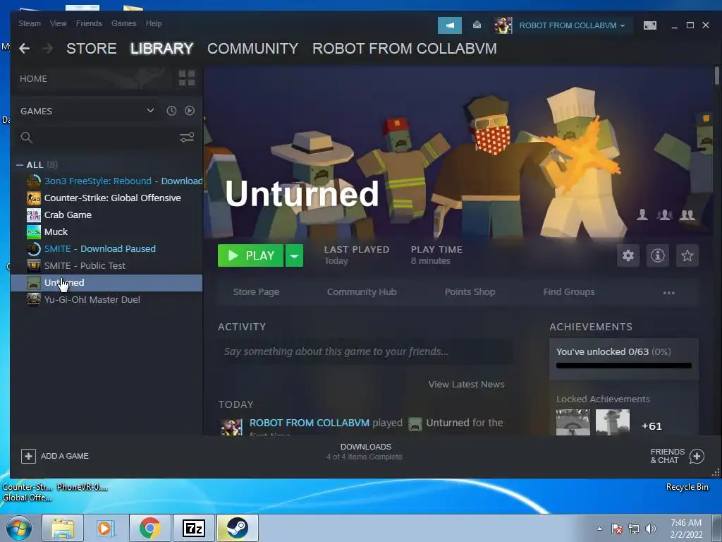Collapse the ALL games list
The width and height of the screenshot is (722, 542).
click(x=19, y=164)
